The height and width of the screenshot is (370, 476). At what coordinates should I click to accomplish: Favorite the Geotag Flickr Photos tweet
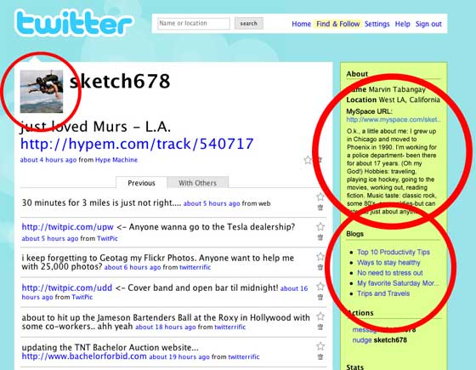320,256
